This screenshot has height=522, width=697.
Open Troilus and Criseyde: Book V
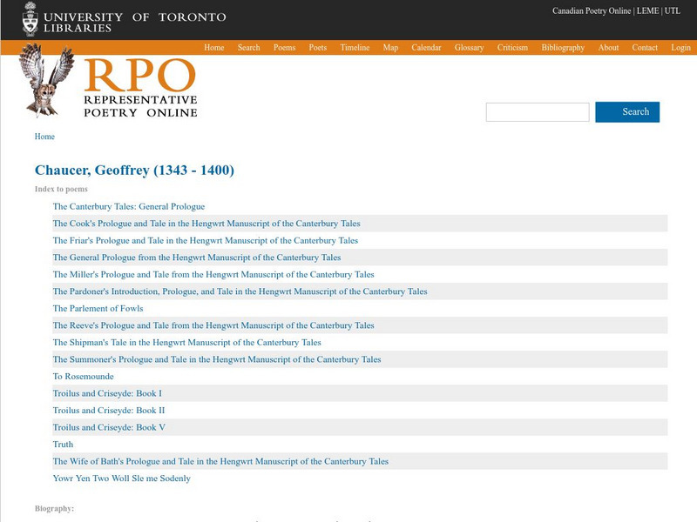pos(109,427)
